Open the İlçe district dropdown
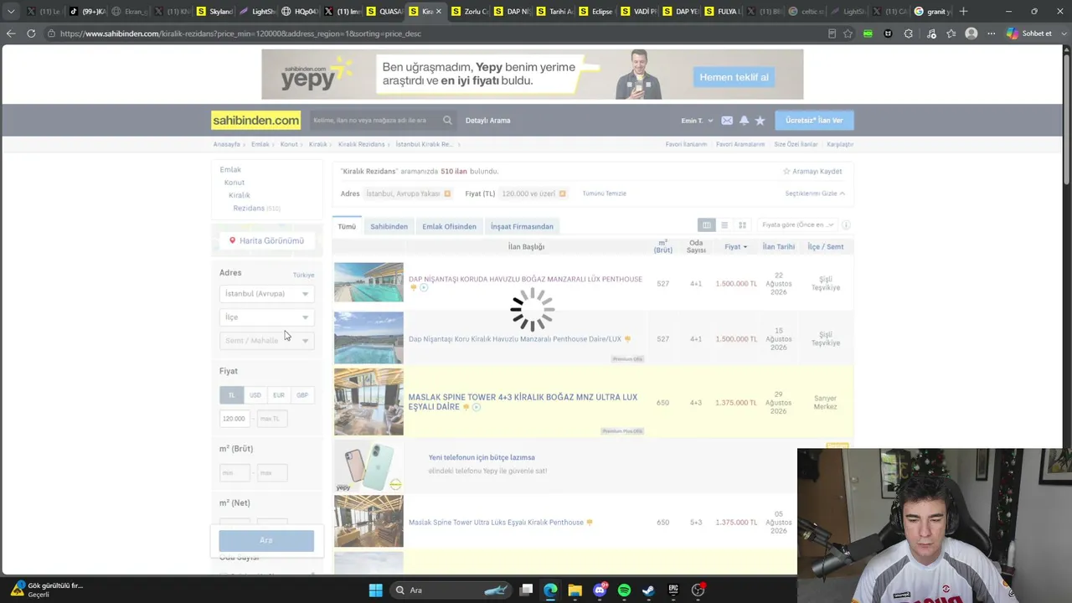The image size is (1072, 603). coord(266,317)
